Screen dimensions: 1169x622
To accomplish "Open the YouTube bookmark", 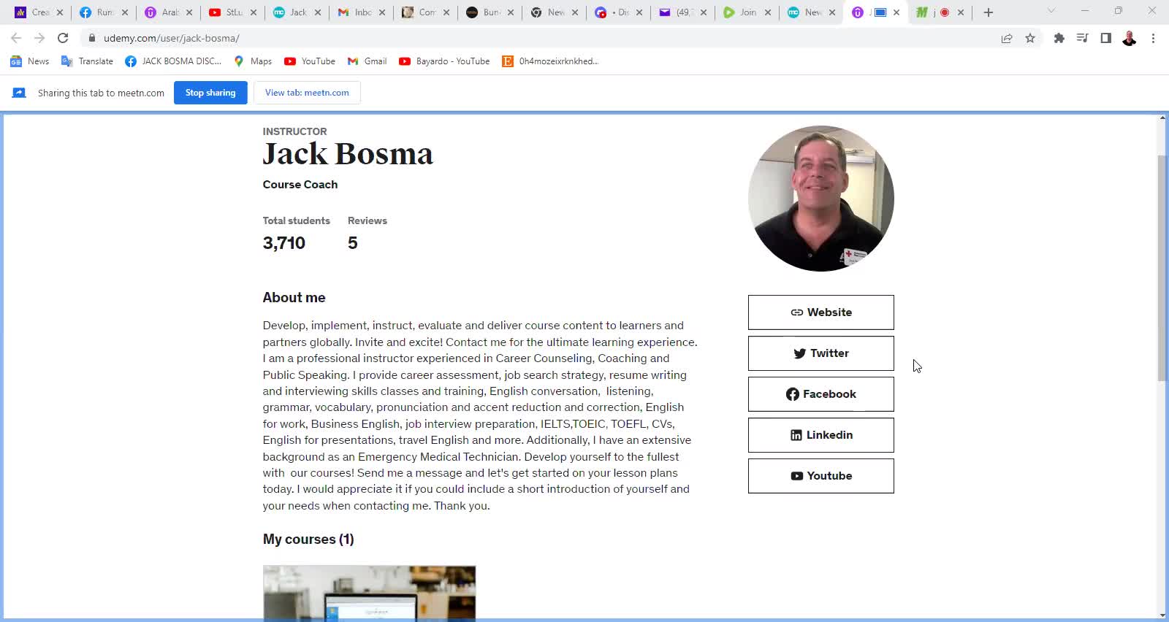I will click(310, 61).
